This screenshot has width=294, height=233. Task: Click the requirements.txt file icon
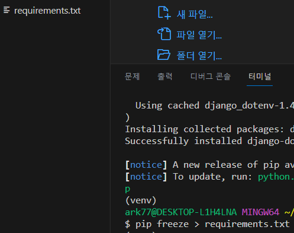[7, 10]
